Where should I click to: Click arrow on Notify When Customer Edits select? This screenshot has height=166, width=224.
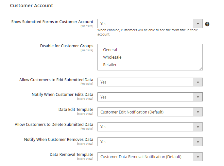click(x=198, y=97)
